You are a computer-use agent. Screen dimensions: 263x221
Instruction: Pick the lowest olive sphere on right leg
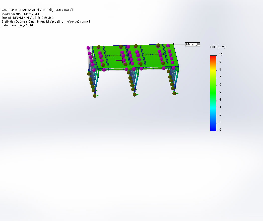tap(174, 94)
